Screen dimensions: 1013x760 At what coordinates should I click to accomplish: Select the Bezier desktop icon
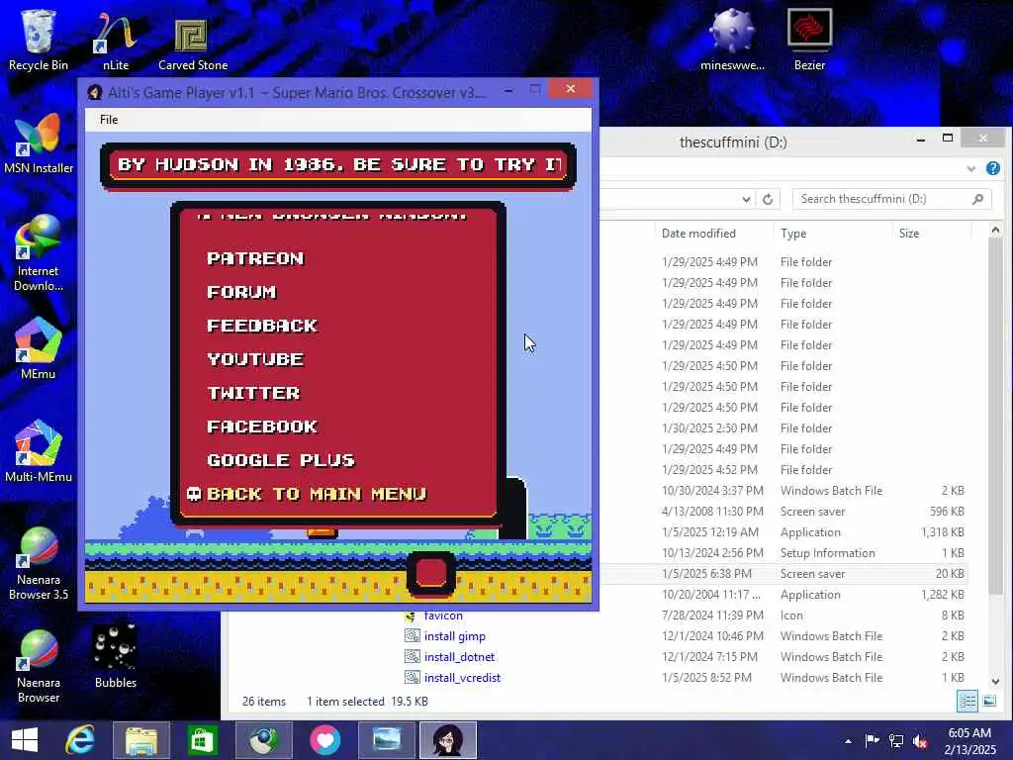809,40
